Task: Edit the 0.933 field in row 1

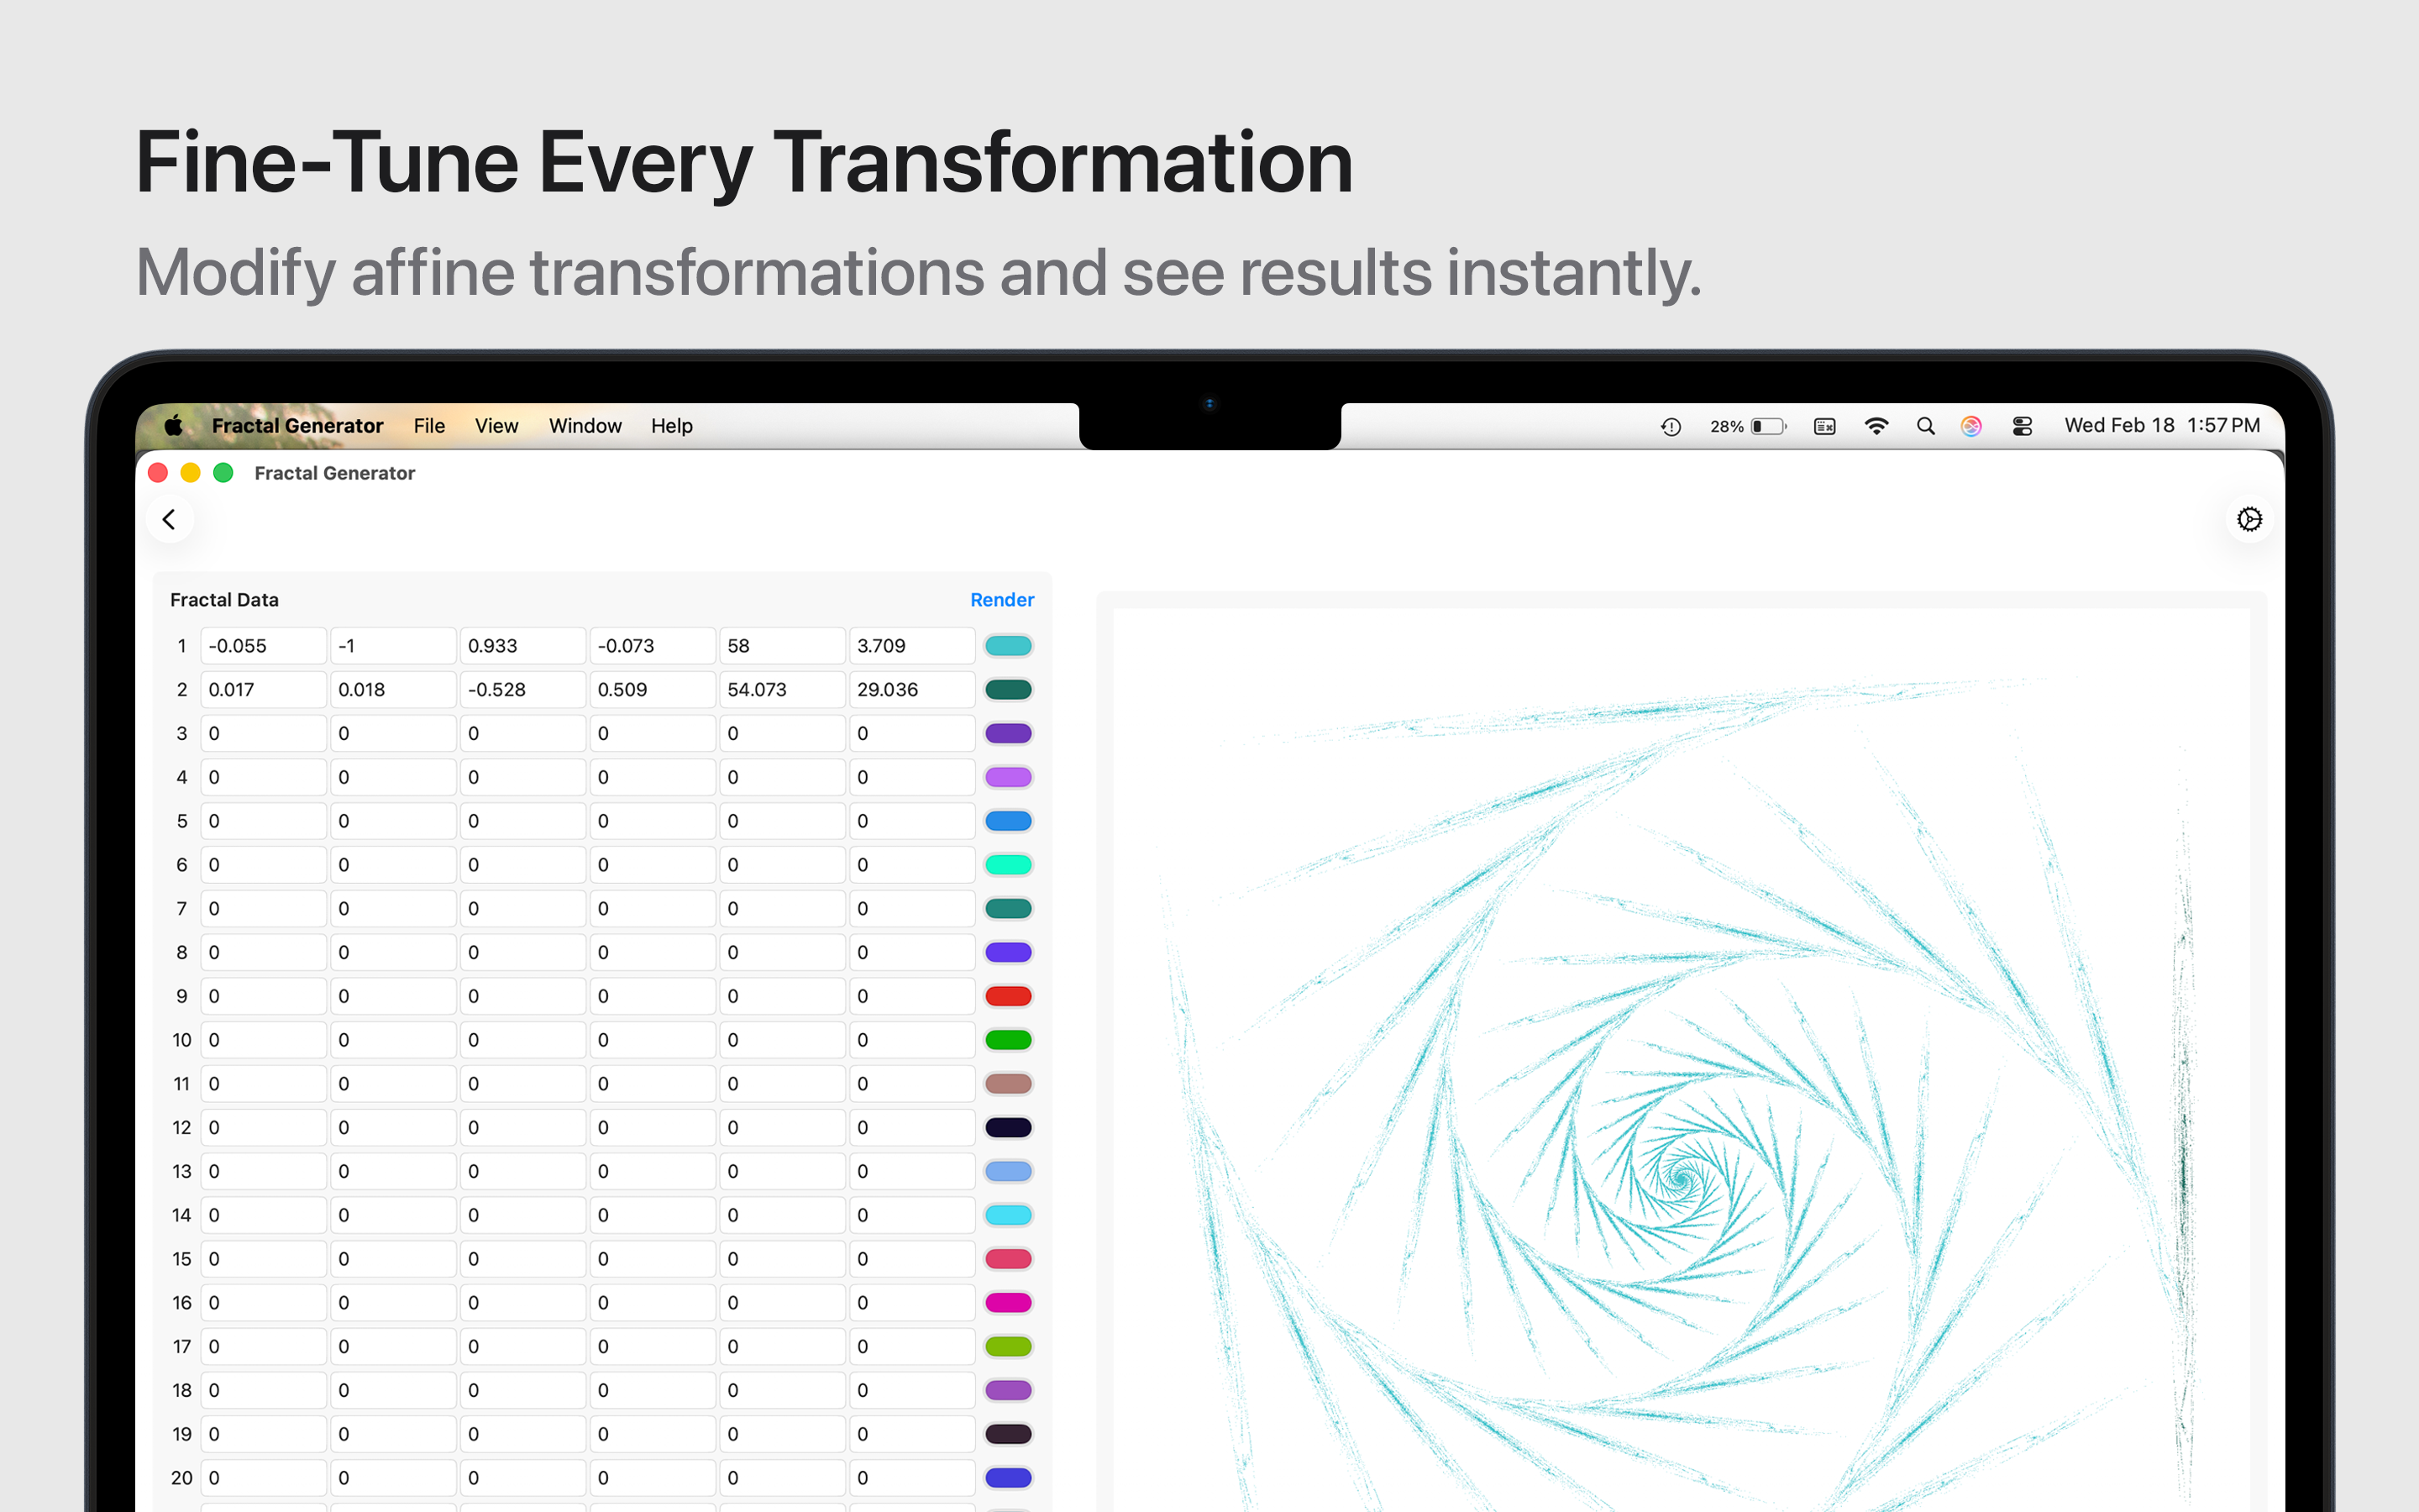Action: point(522,646)
